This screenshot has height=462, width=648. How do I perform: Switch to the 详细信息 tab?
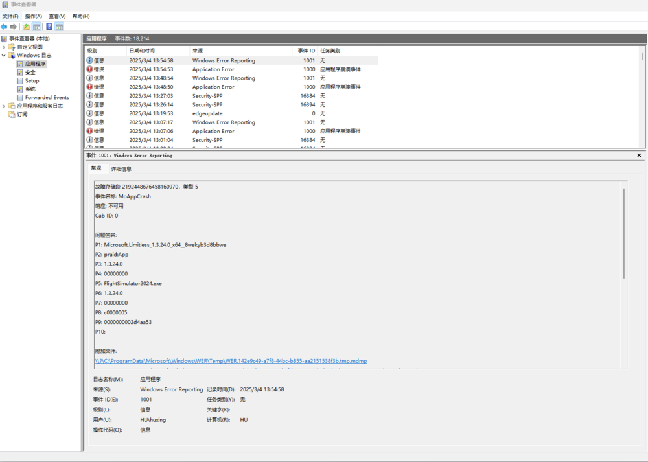(x=121, y=169)
